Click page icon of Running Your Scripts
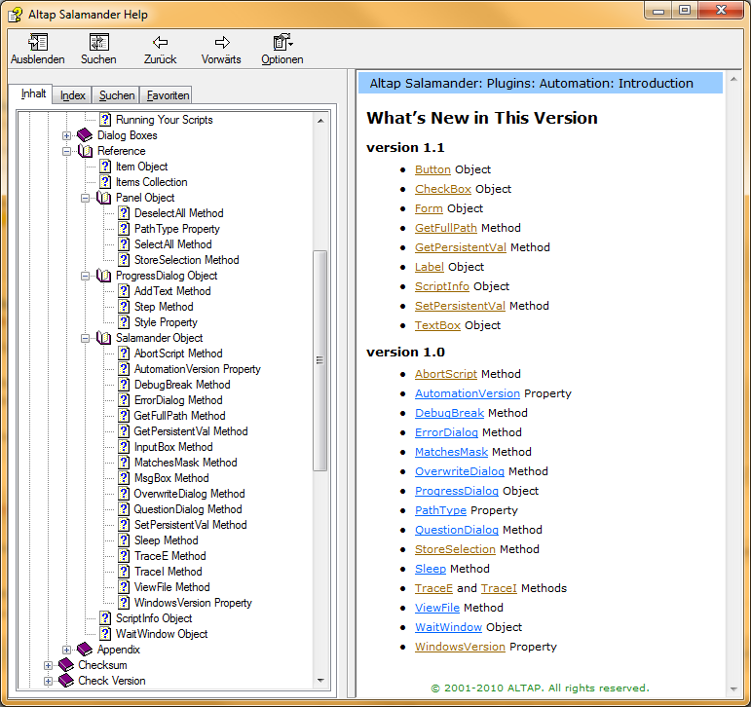 105,120
